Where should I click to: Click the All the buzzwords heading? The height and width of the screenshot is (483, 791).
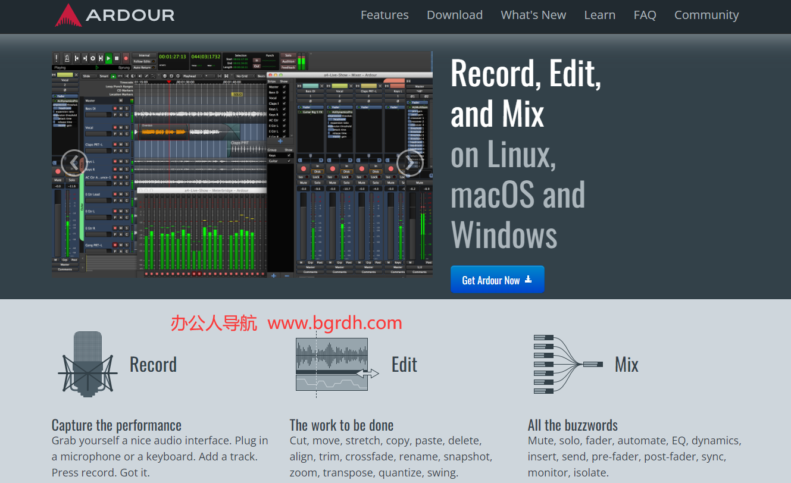[x=573, y=425]
